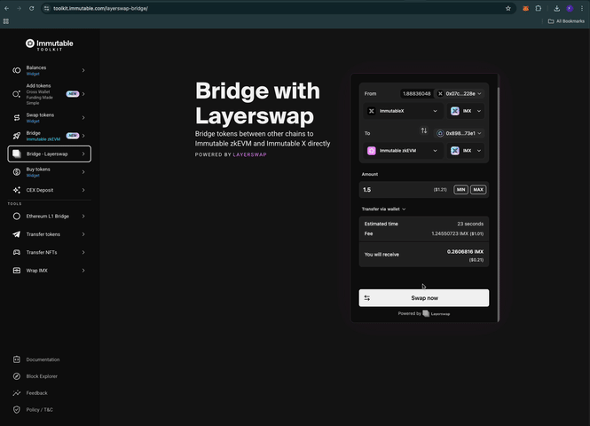The height and width of the screenshot is (426, 590).
Task: Click the '23 seconds' estimated time value
Action: pos(470,224)
